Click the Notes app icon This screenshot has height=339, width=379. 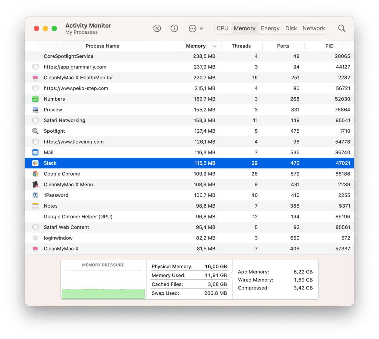[36, 206]
